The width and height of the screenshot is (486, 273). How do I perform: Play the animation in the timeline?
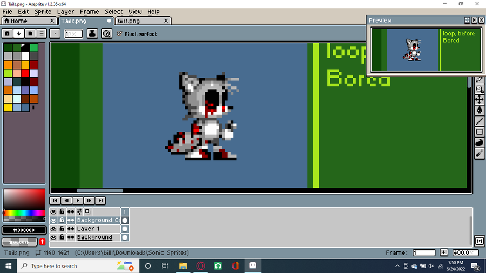pos(78,201)
